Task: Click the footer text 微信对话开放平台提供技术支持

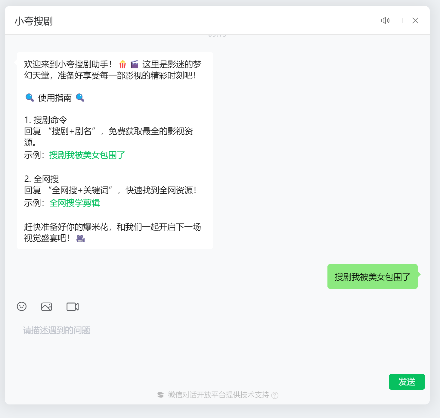Action: click(218, 395)
